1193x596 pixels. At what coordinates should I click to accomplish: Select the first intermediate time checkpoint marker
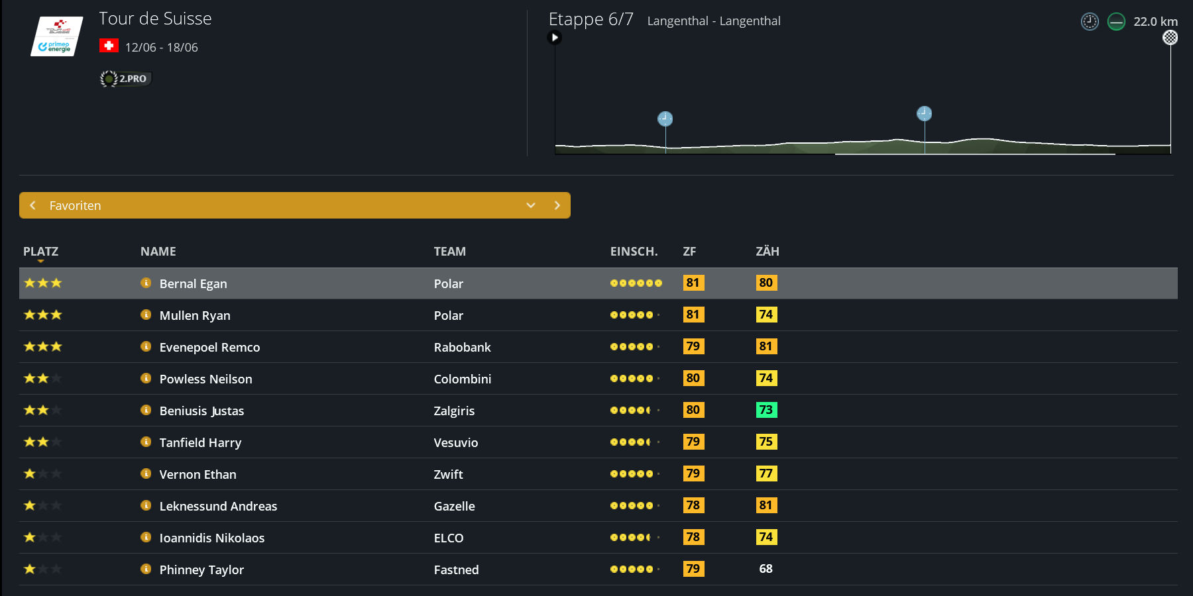click(665, 119)
